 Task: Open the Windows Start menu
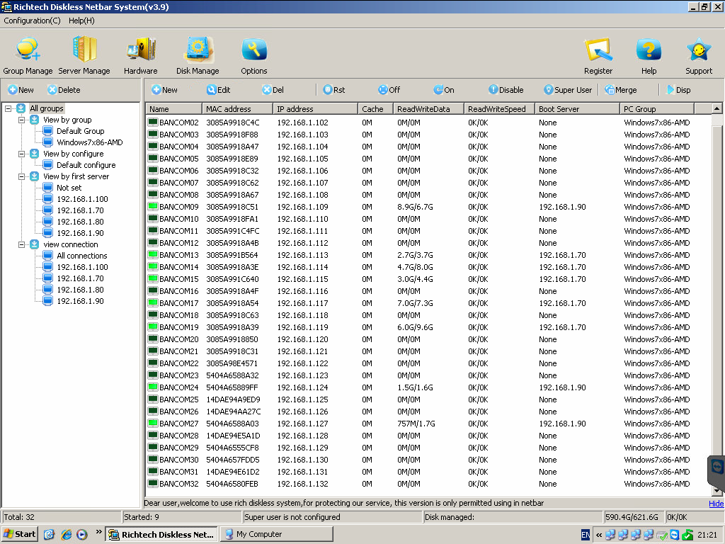point(19,534)
